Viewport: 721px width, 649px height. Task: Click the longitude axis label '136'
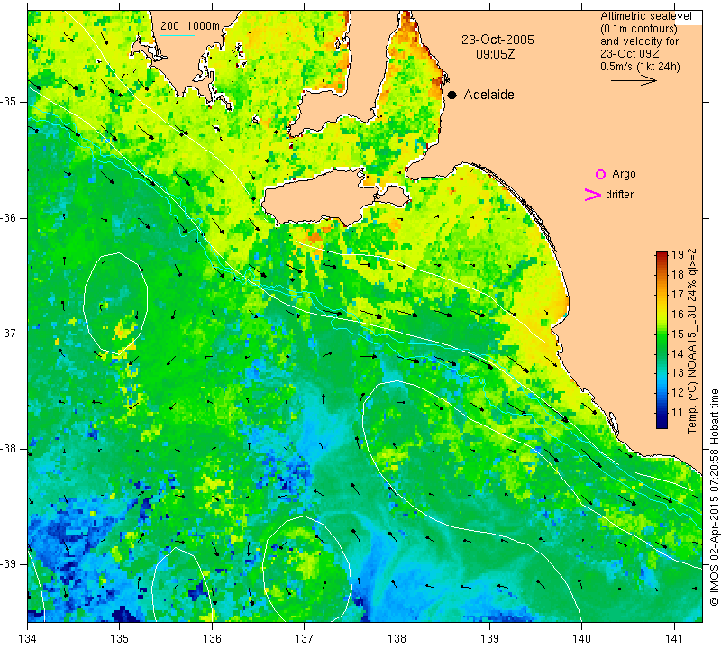click(x=212, y=639)
